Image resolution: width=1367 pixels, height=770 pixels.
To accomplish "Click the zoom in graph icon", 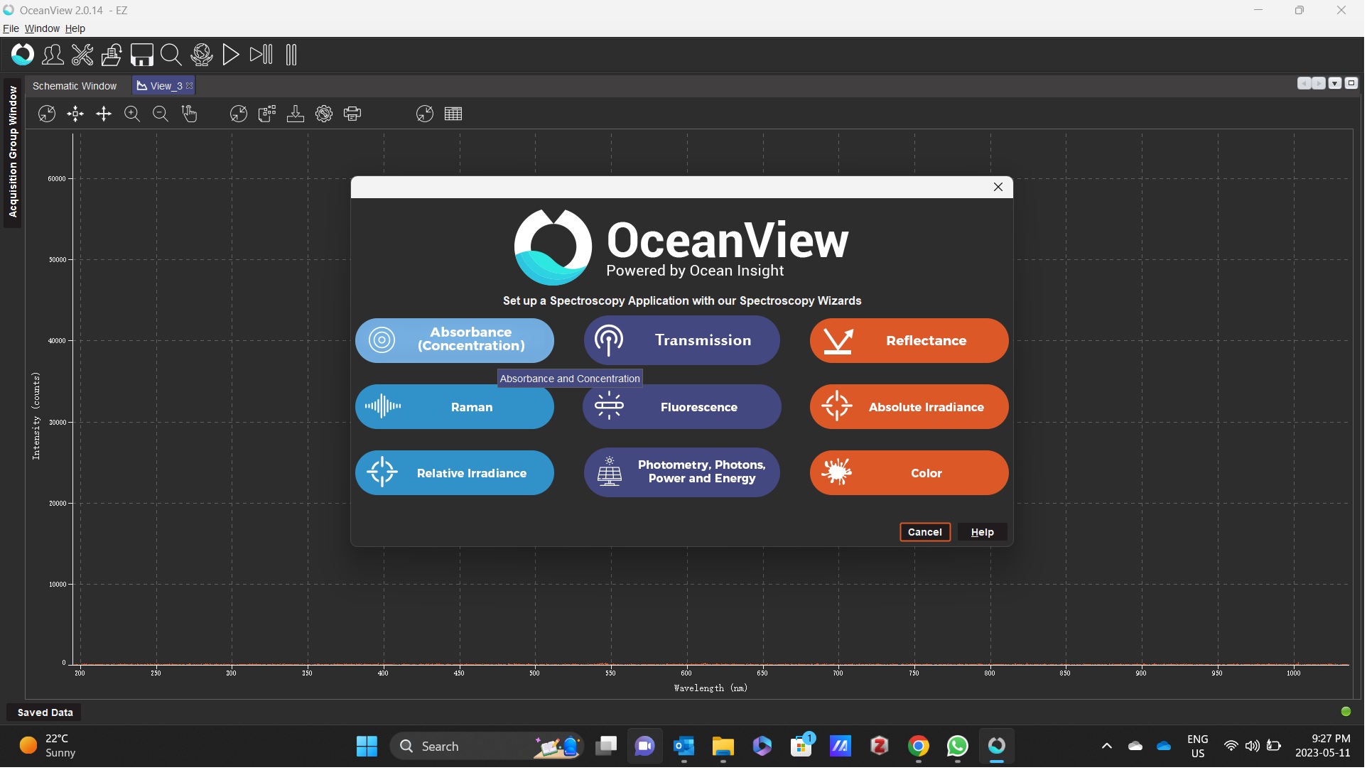I will tap(132, 114).
